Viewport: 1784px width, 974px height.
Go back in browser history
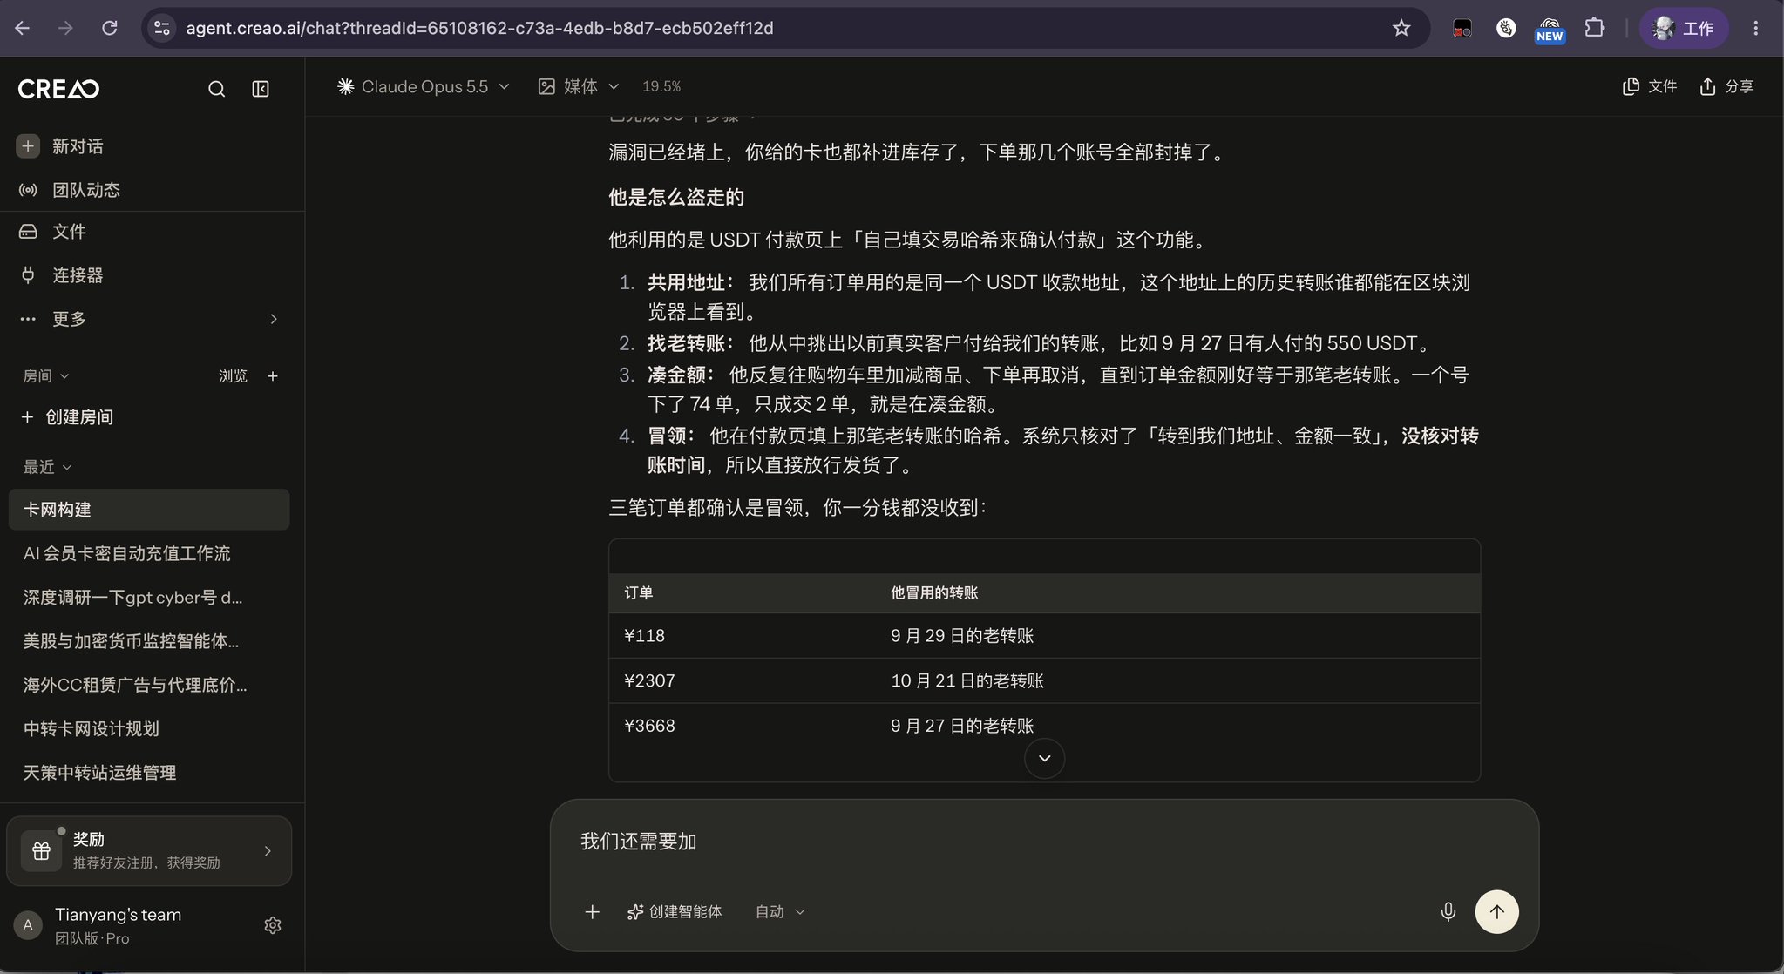coord(23,28)
